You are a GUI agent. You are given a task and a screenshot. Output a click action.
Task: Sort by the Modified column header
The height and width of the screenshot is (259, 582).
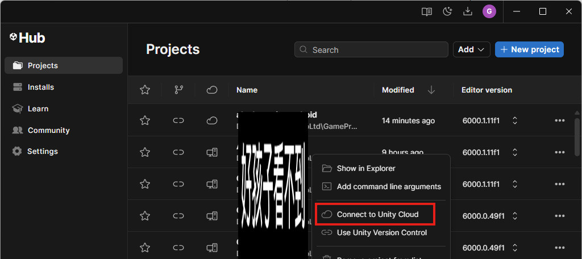coord(398,90)
